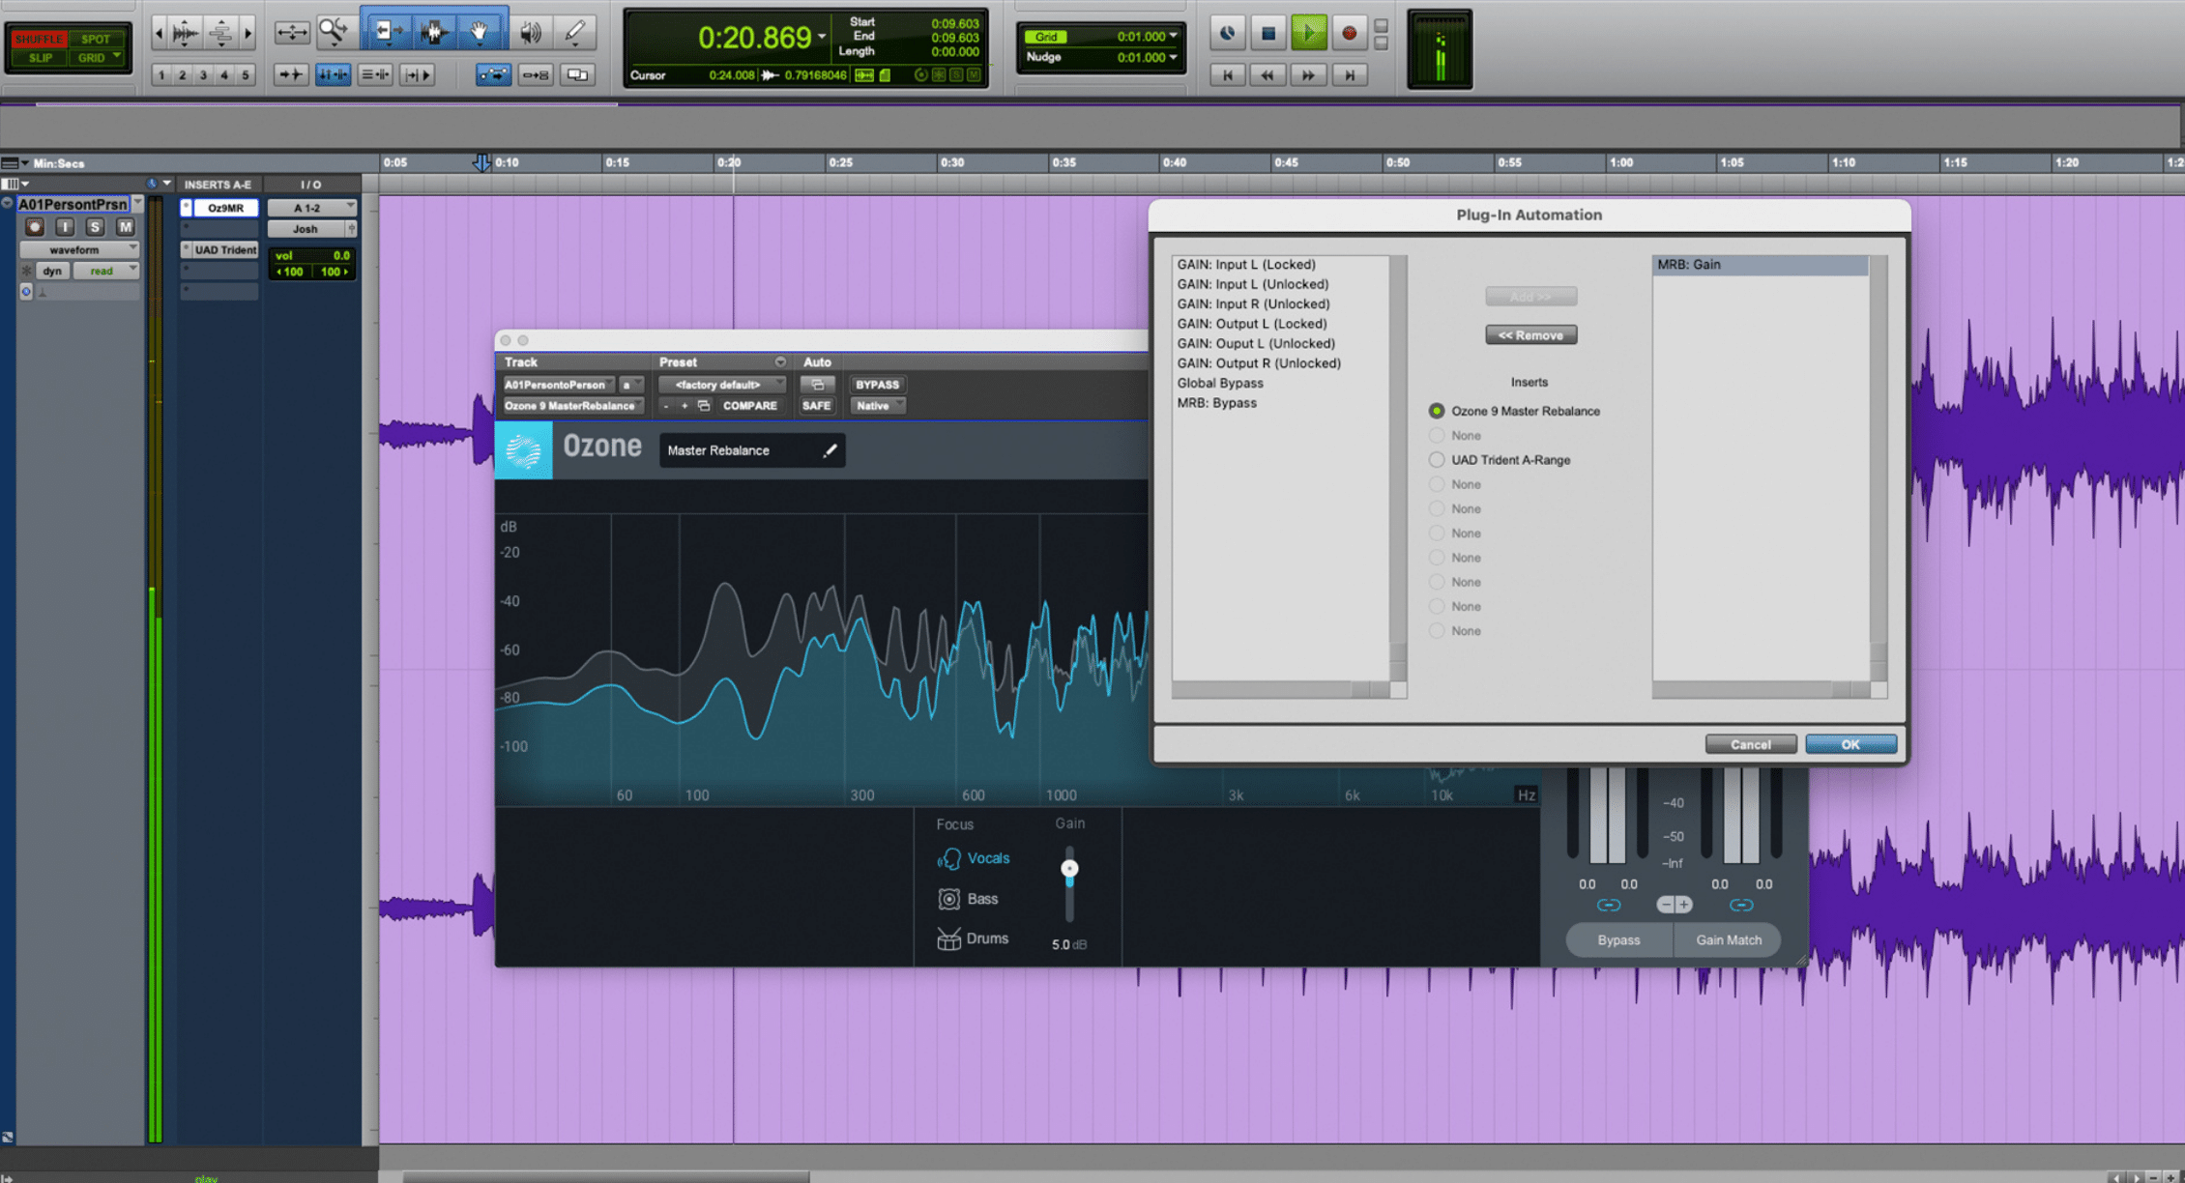Solo the A01PersontPrsn track

point(95,227)
